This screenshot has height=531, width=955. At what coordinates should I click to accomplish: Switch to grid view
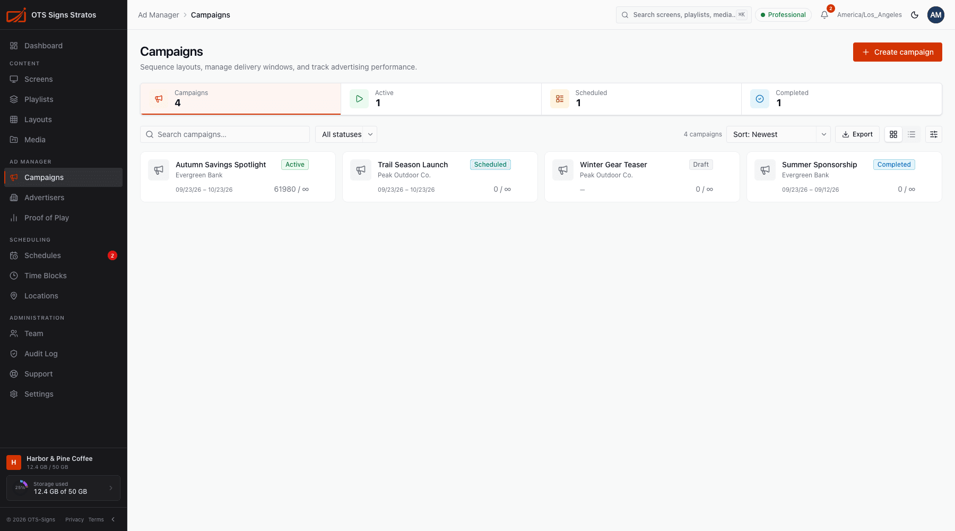pyautogui.click(x=893, y=134)
